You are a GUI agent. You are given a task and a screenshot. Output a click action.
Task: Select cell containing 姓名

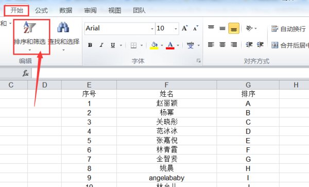[x=166, y=94]
